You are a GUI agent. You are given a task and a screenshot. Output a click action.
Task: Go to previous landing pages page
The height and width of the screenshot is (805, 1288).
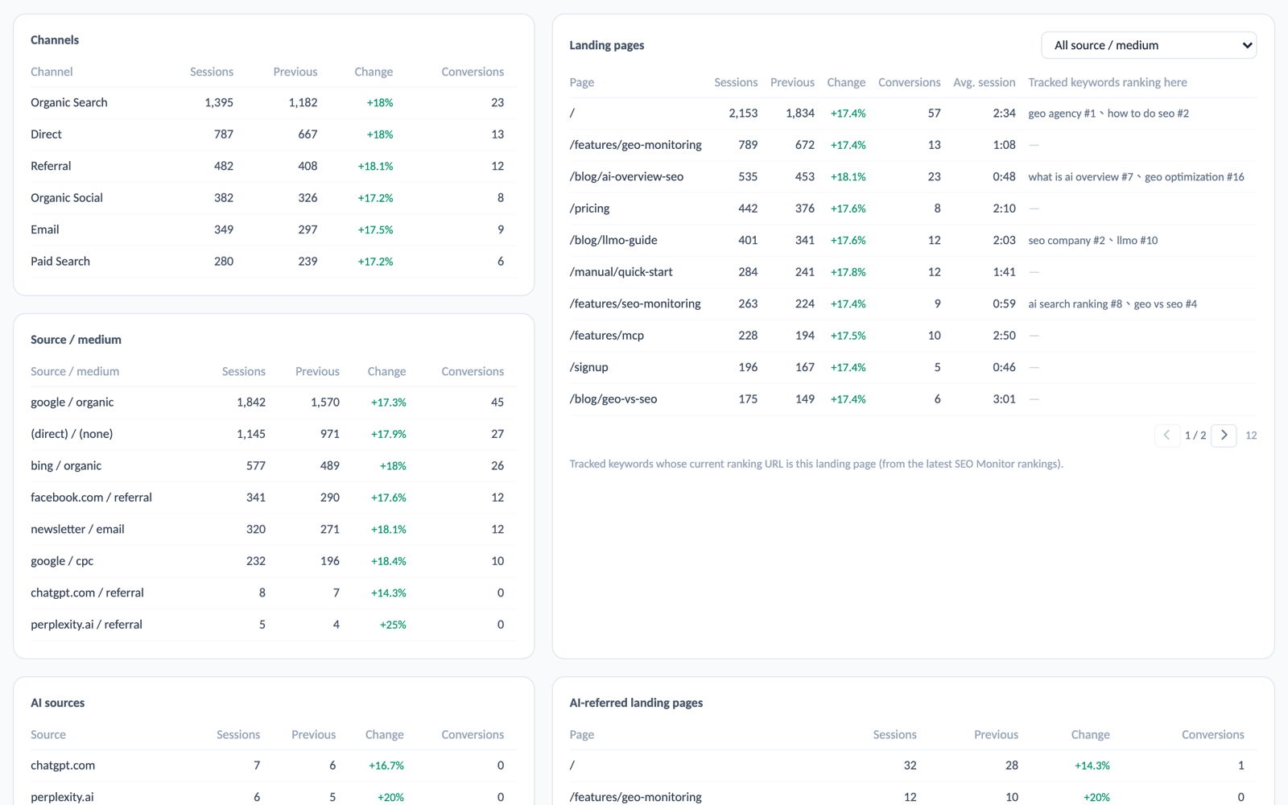tap(1166, 435)
